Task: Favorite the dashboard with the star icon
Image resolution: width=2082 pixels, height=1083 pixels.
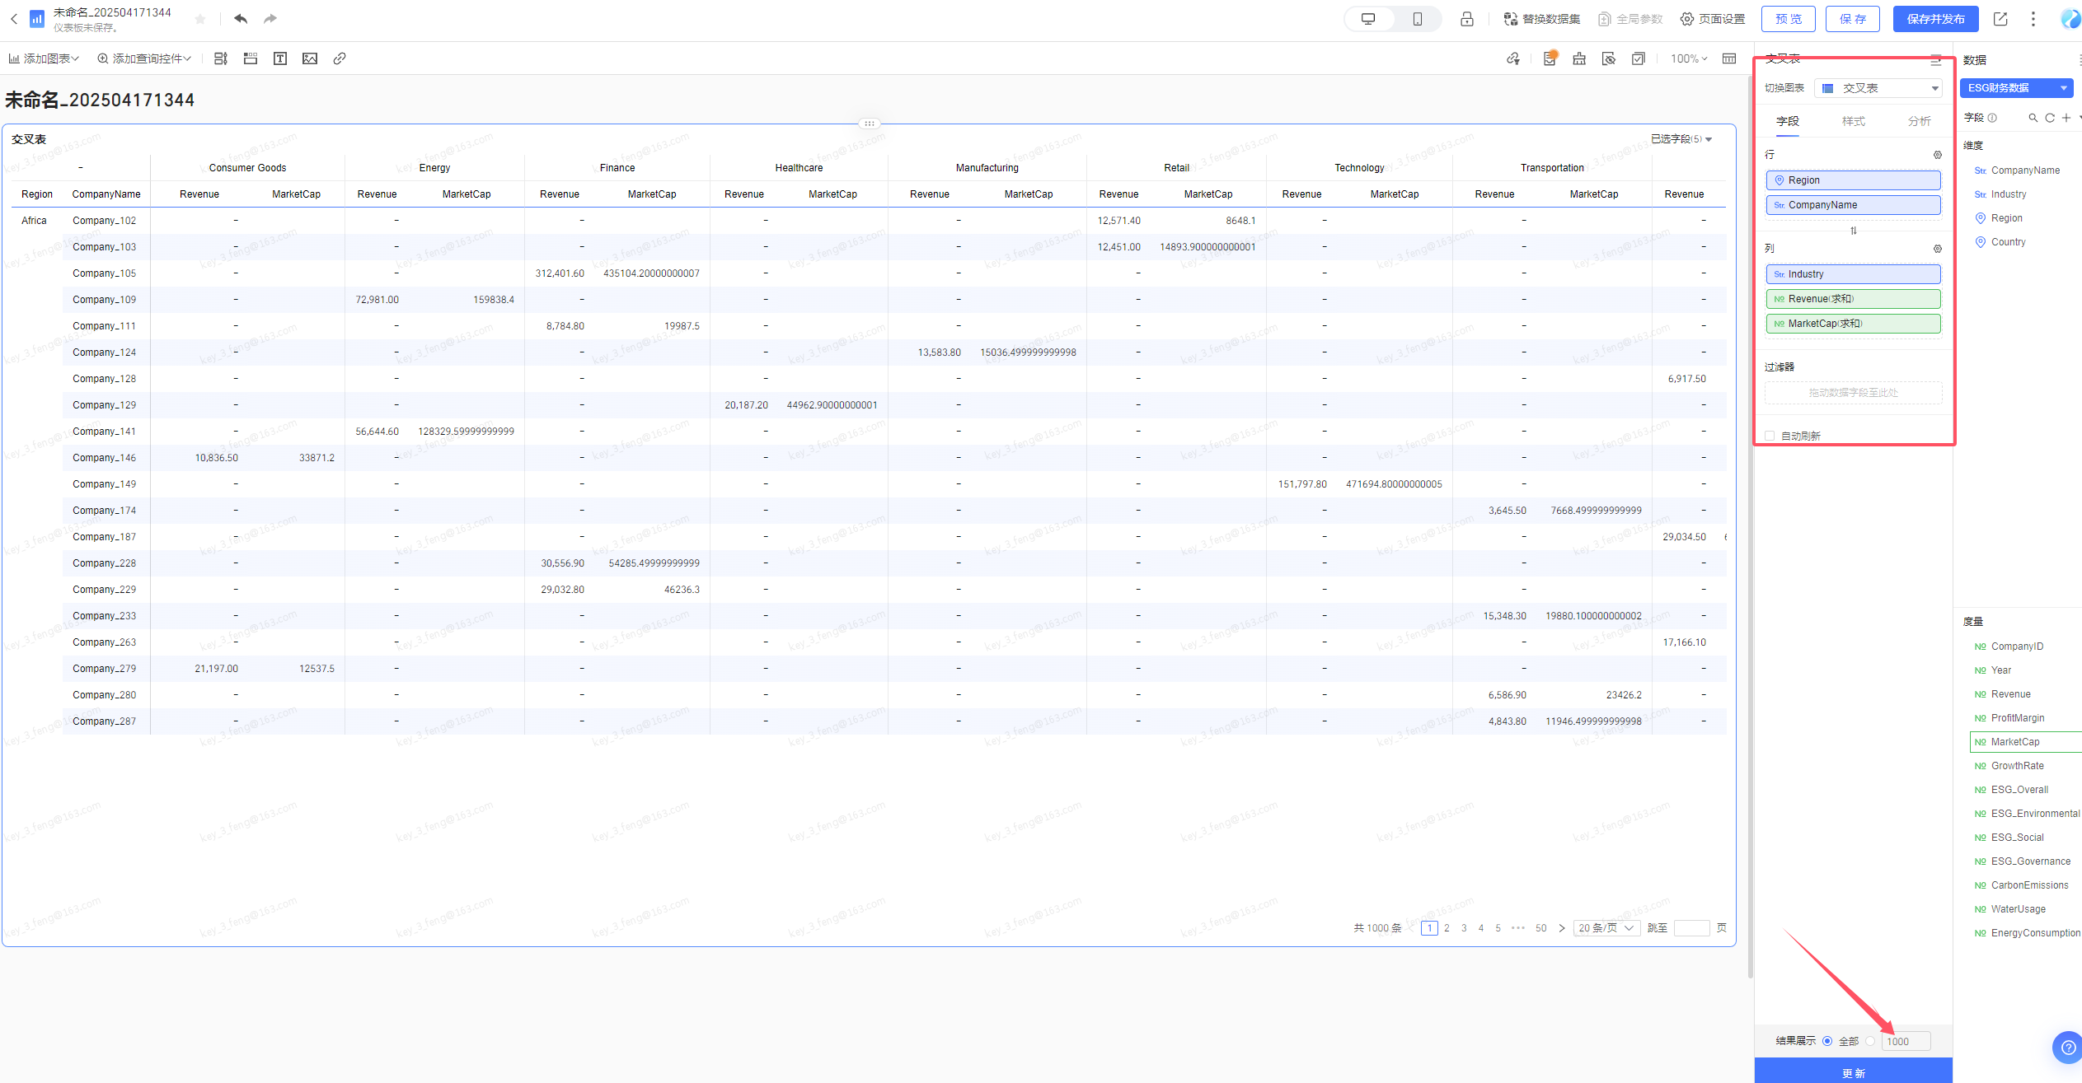Action: coord(200,19)
